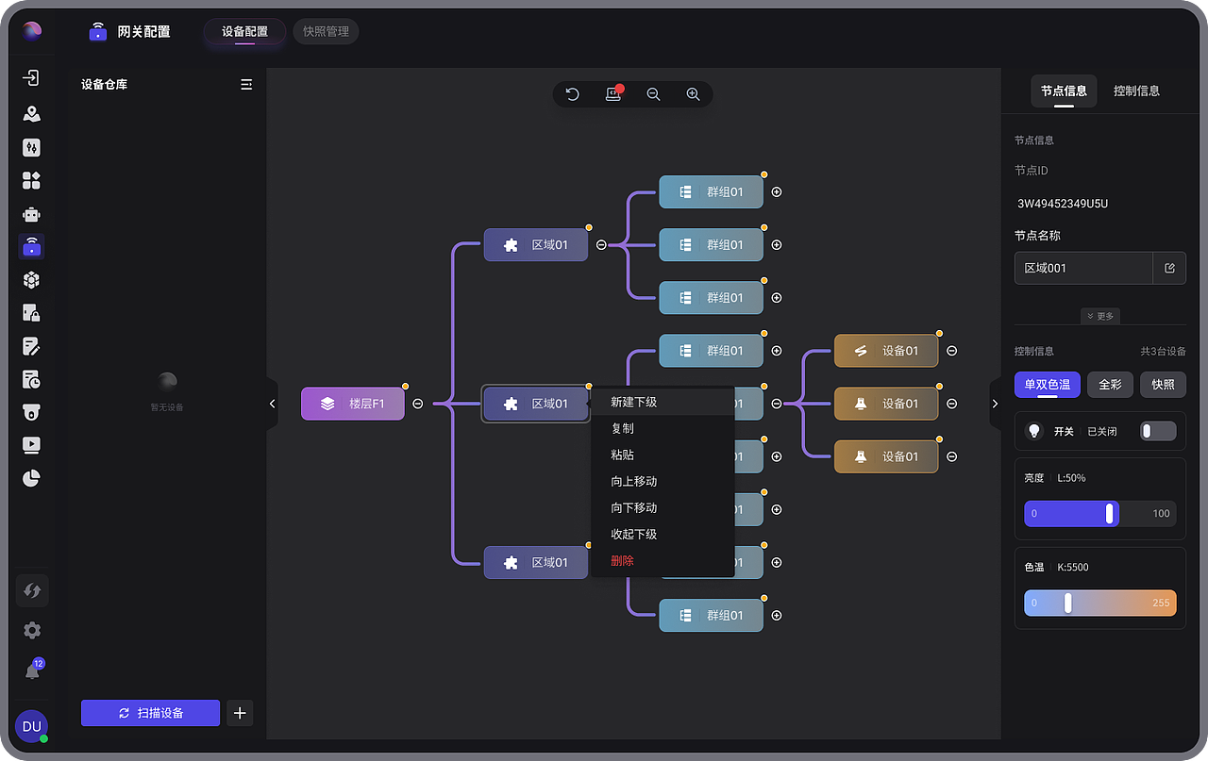Click the edit icon beside 区域001 field
Viewport: 1208px width, 761px height.
pyautogui.click(x=1169, y=268)
